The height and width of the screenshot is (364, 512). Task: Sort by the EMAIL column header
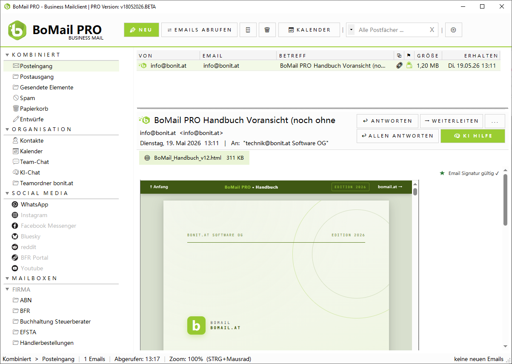coord(239,55)
